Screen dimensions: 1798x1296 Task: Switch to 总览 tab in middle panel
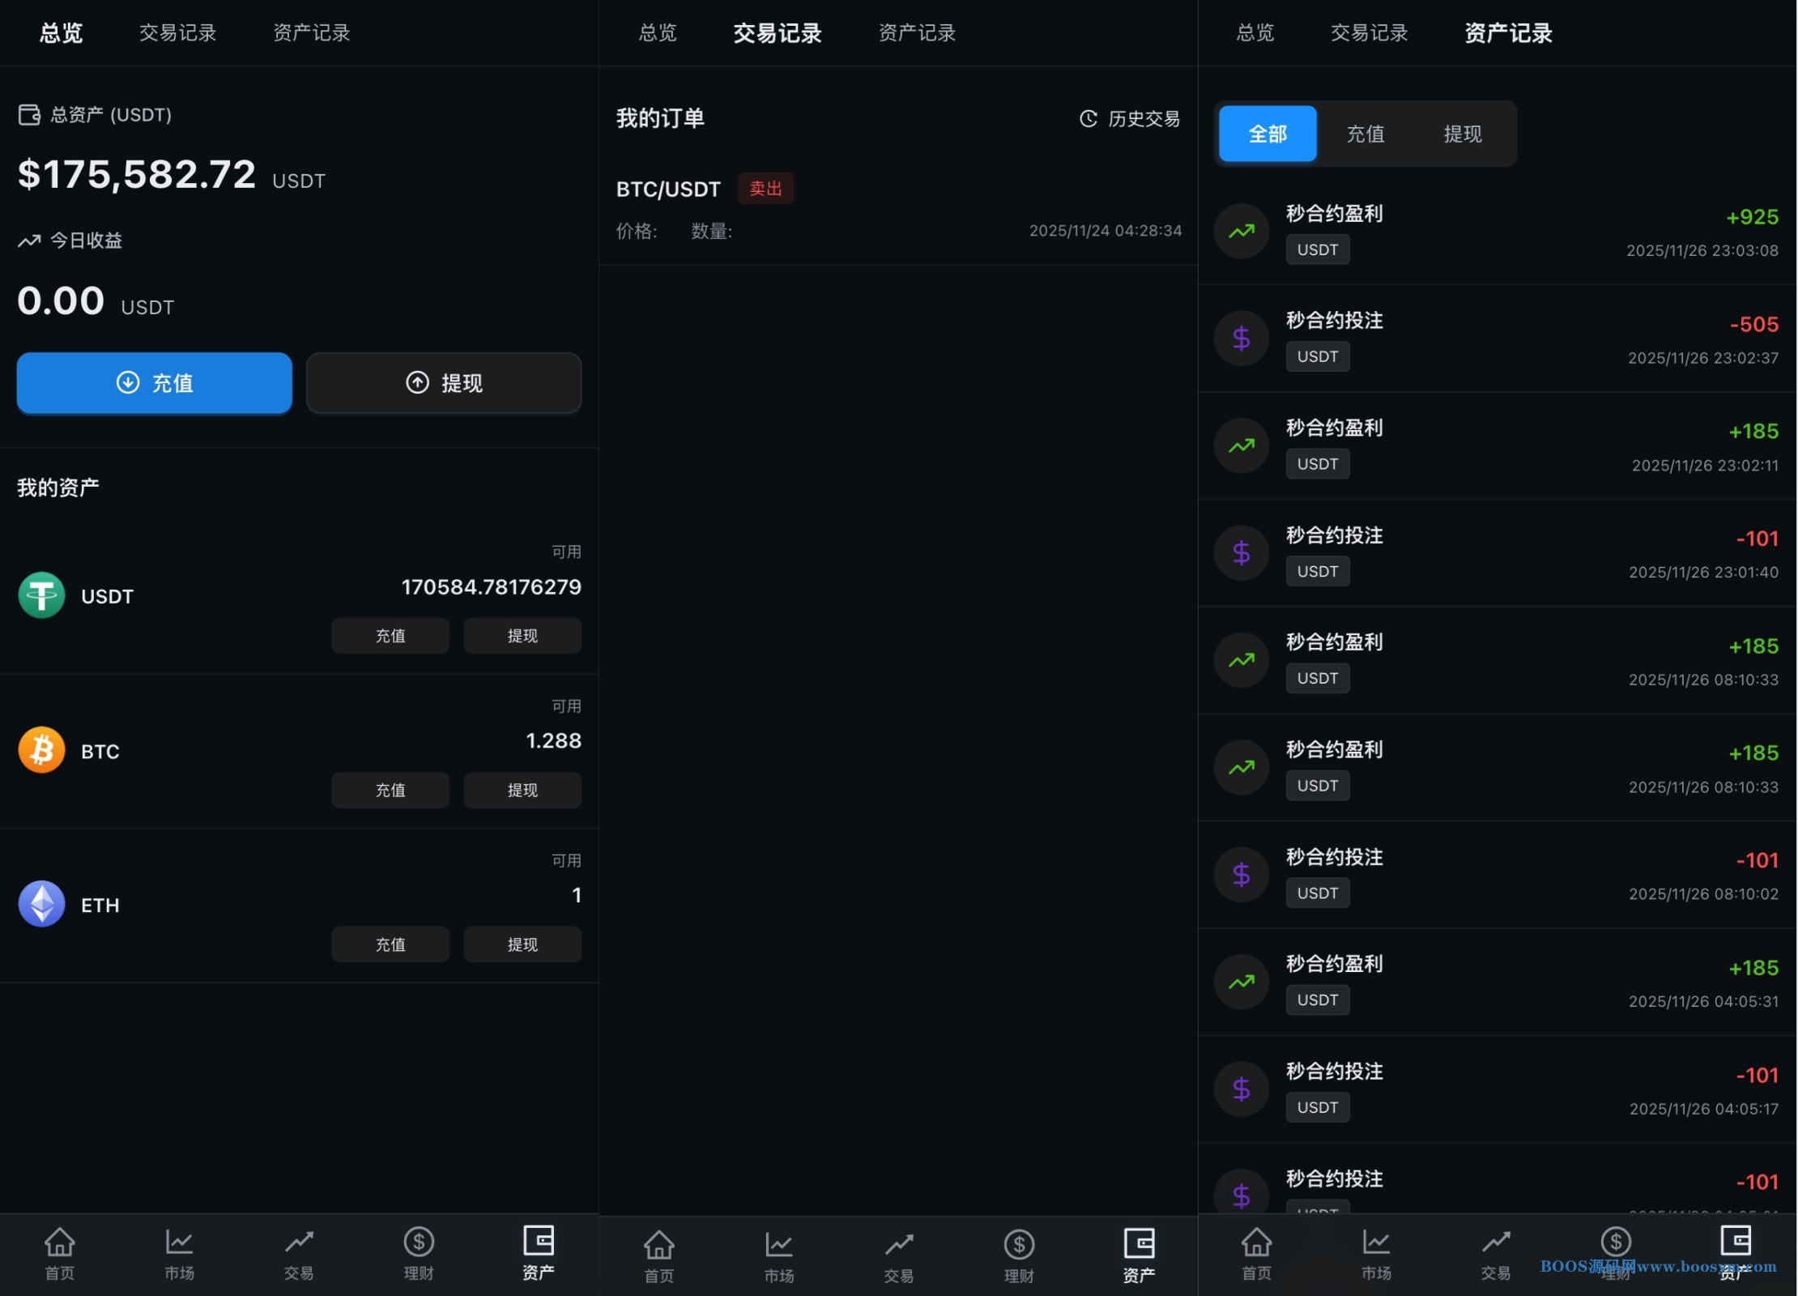(657, 33)
